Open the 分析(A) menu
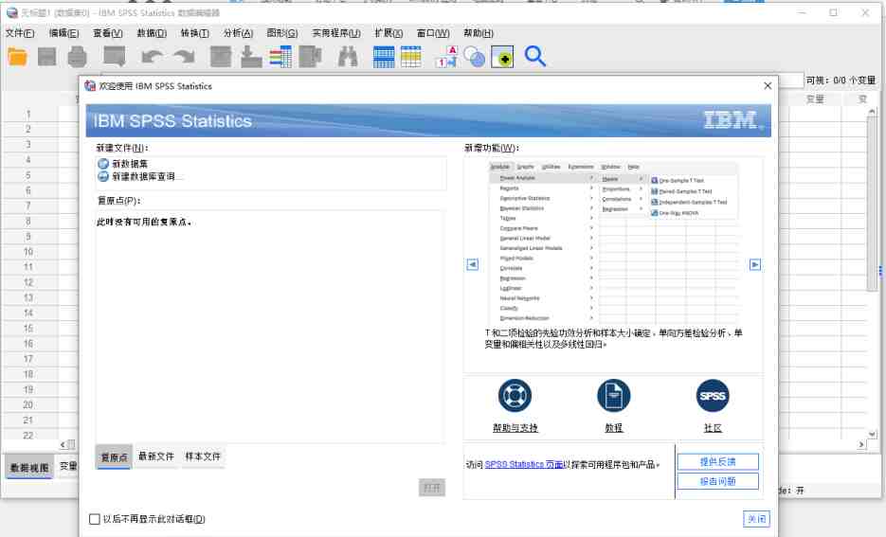The image size is (886, 537). [x=239, y=33]
